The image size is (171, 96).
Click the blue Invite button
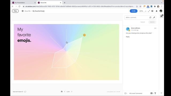[x=134, y=11]
